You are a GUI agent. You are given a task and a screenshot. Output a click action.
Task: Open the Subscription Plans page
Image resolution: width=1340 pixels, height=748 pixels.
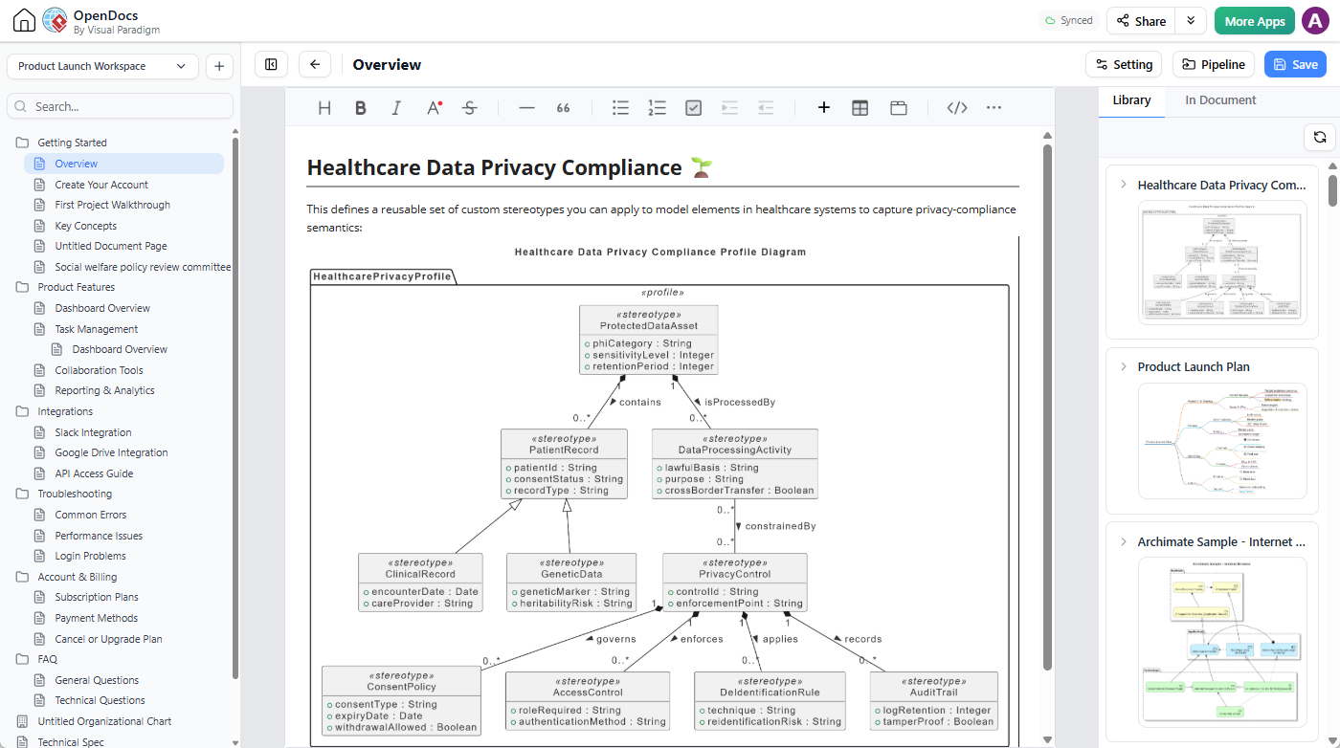97,597
